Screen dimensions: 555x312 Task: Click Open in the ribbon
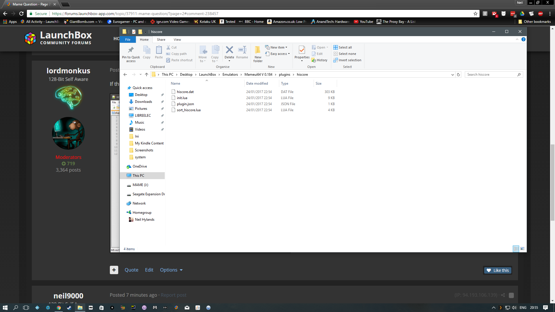[320, 47]
